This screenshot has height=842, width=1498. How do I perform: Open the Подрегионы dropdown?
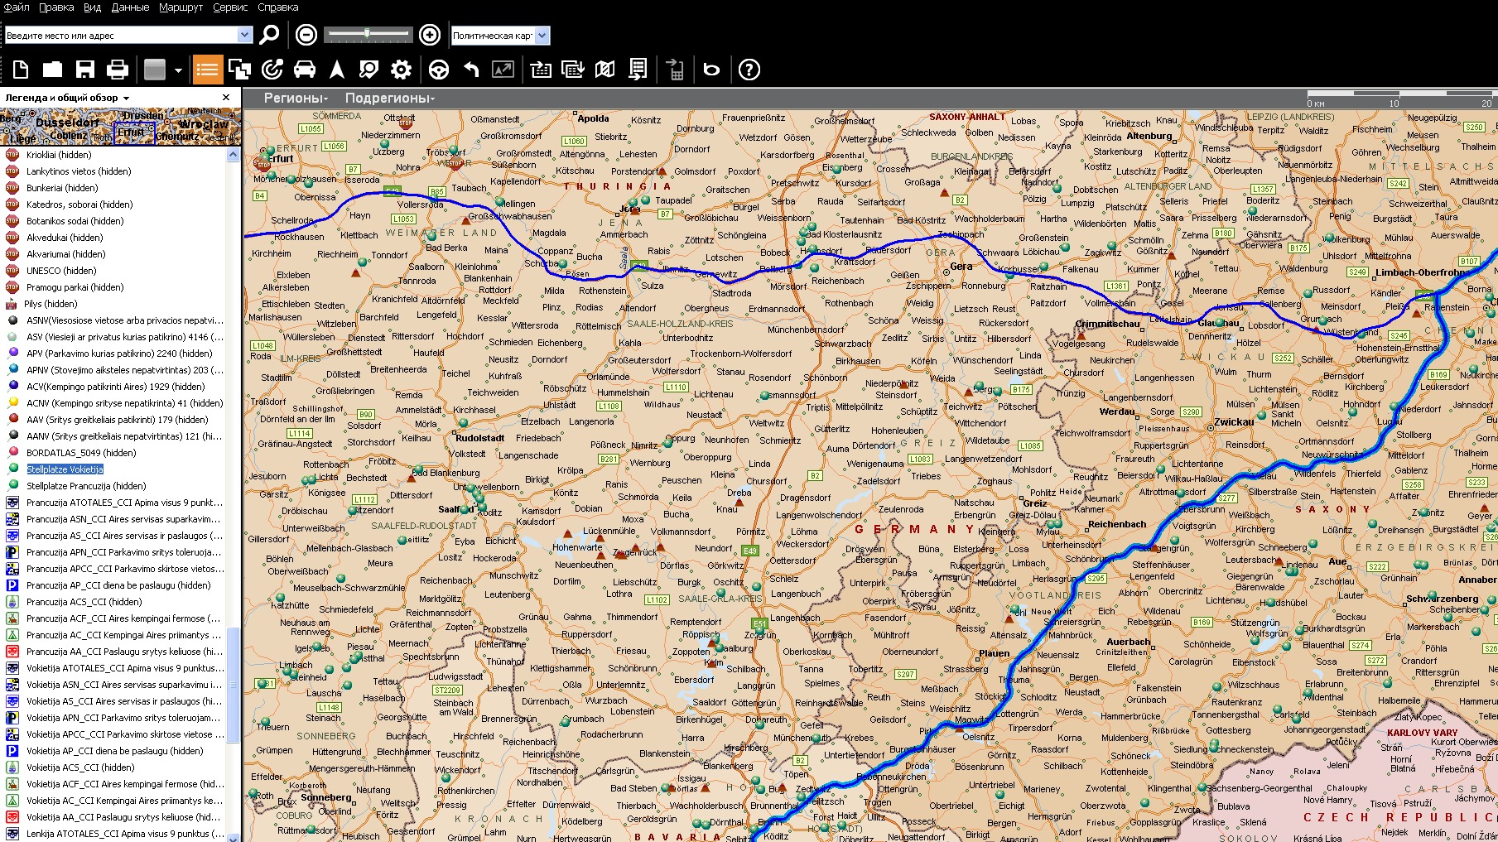(x=389, y=98)
